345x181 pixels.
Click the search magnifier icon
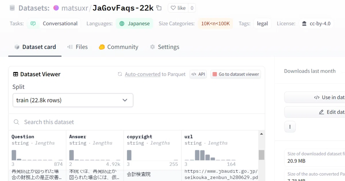tap(17, 122)
